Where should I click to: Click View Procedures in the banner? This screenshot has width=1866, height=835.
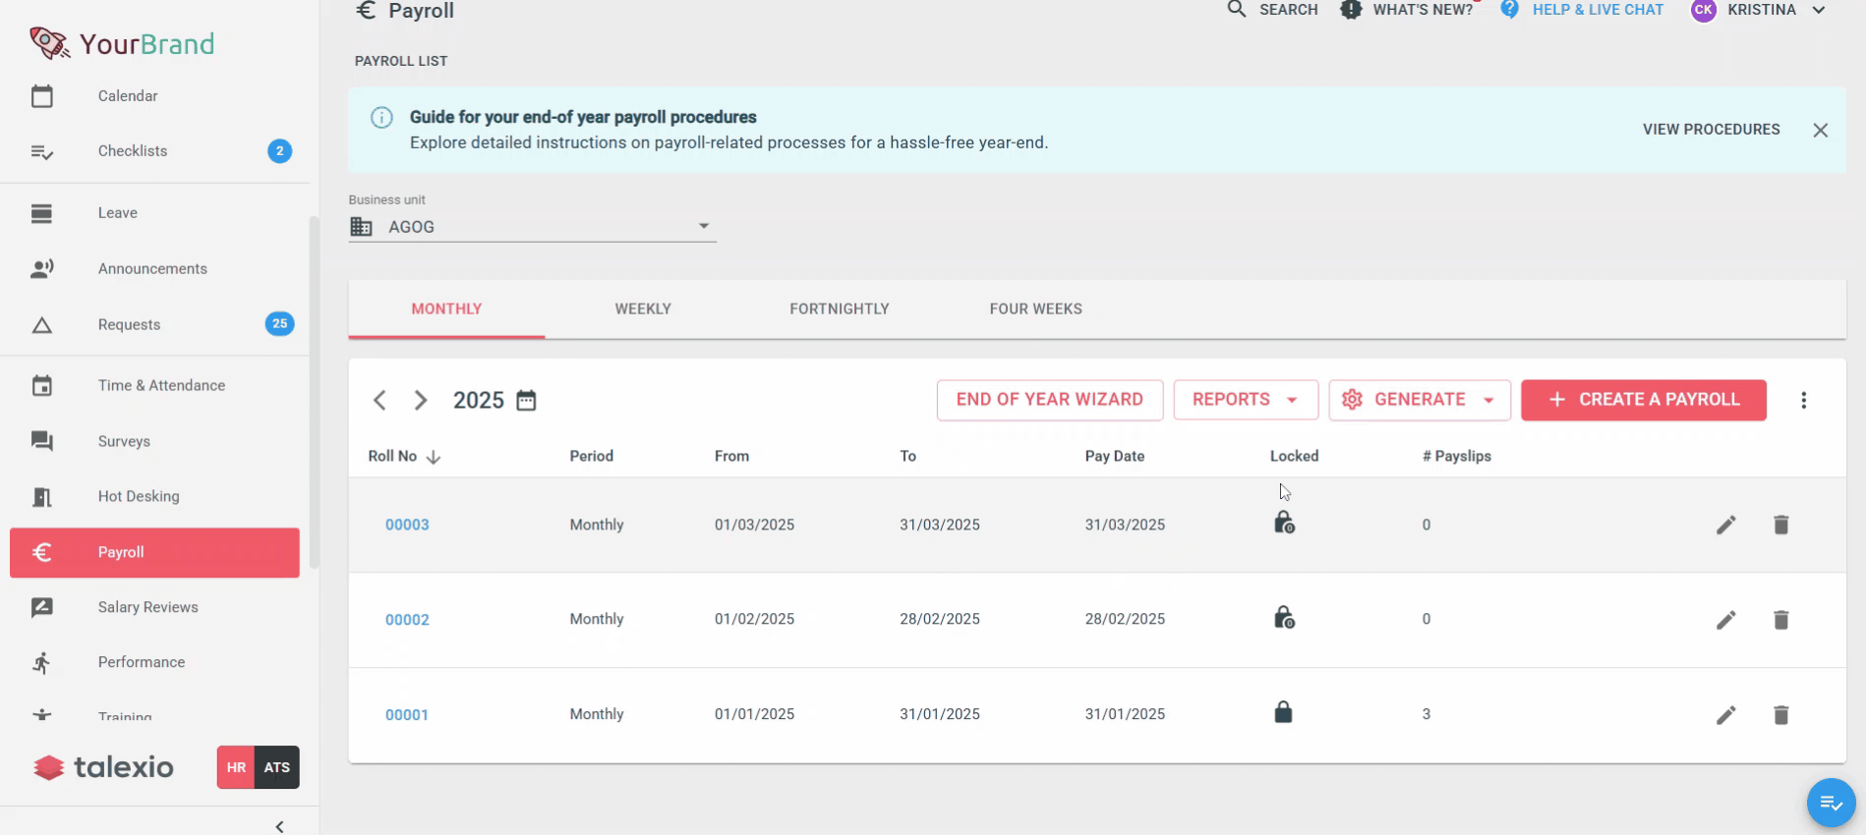pyautogui.click(x=1711, y=130)
